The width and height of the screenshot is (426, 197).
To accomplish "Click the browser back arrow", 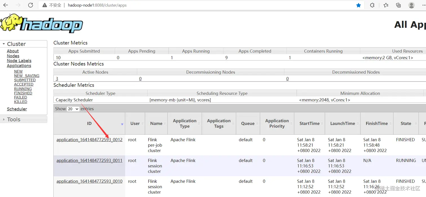I will tap(6, 5).
